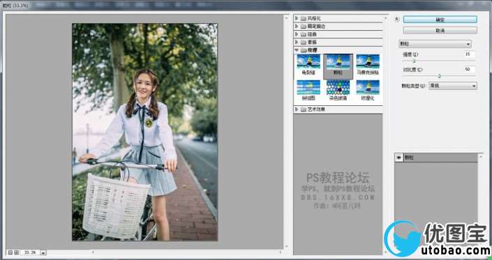Click the zoom in plus button
This screenshot has height=260, width=492.
tap(17, 252)
